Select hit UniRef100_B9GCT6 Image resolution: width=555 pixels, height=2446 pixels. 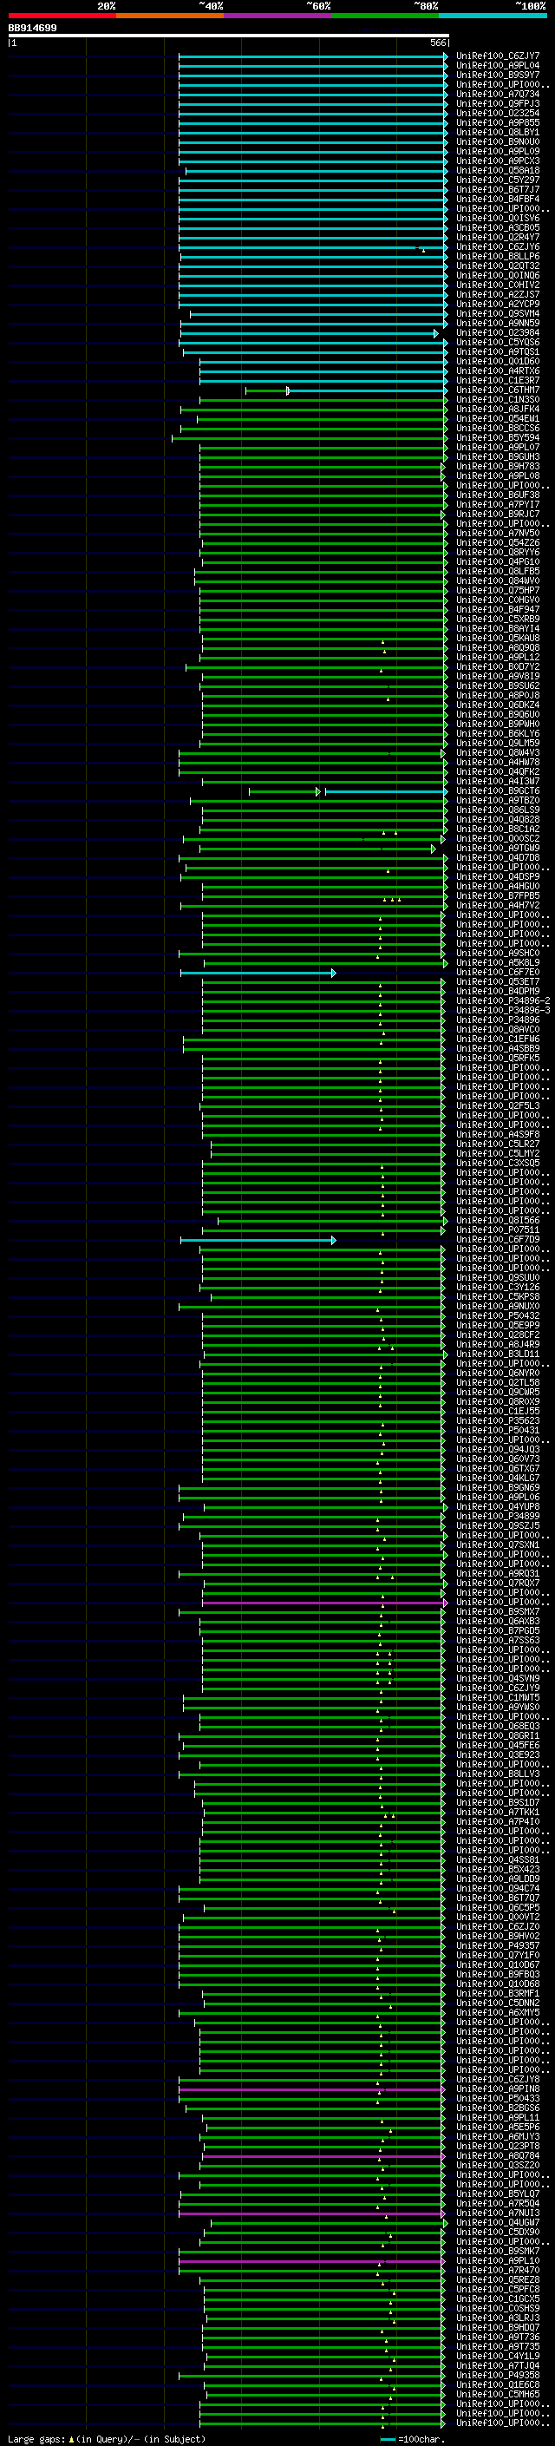click(x=497, y=791)
